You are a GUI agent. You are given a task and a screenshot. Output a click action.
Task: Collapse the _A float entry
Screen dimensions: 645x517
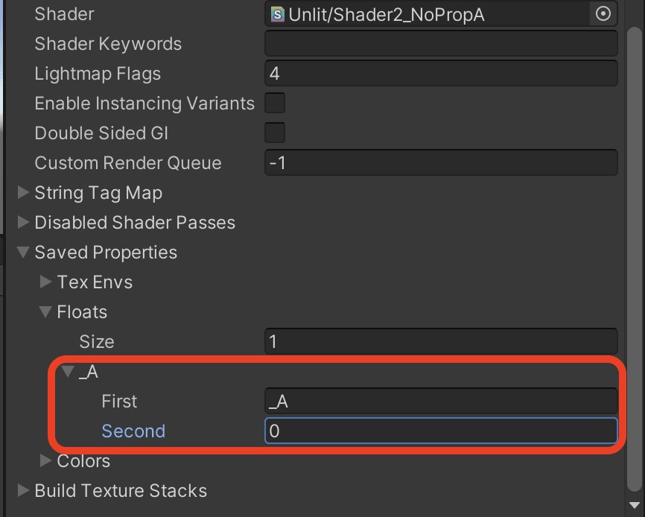coord(68,372)
